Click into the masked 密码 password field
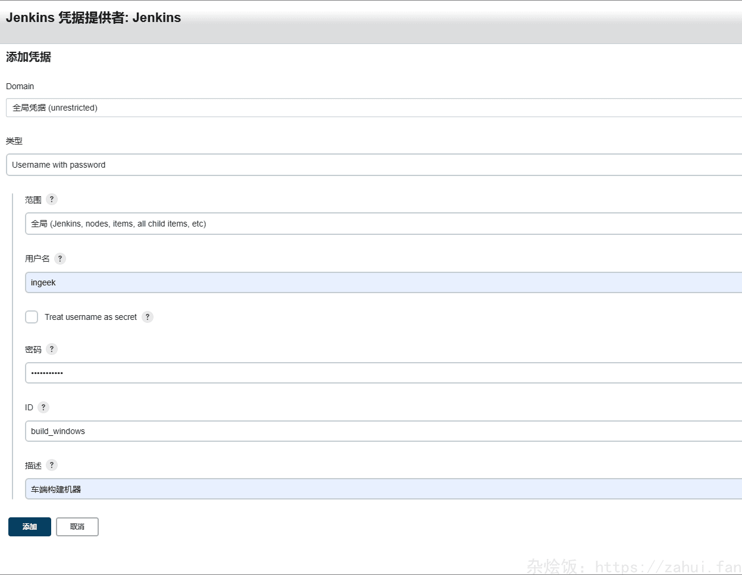The height and width of the screenshot is (575, 742). click(383, 373)
